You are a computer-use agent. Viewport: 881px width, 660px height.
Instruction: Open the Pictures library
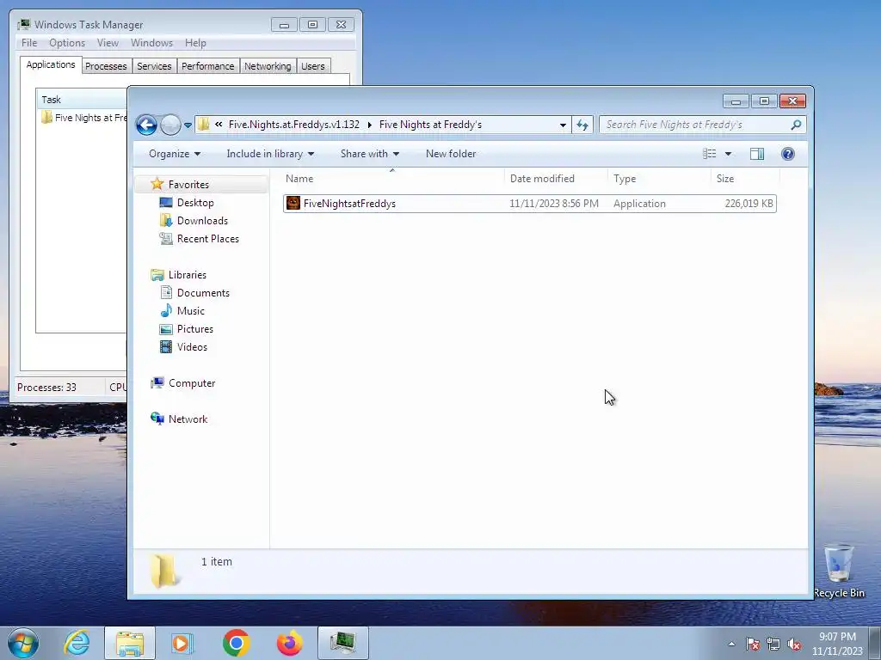point(195,329)
